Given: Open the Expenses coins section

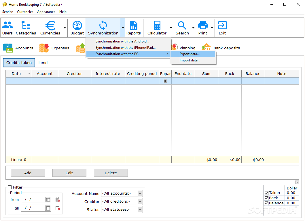Looking at the screenshot, I should coord(54,48).
